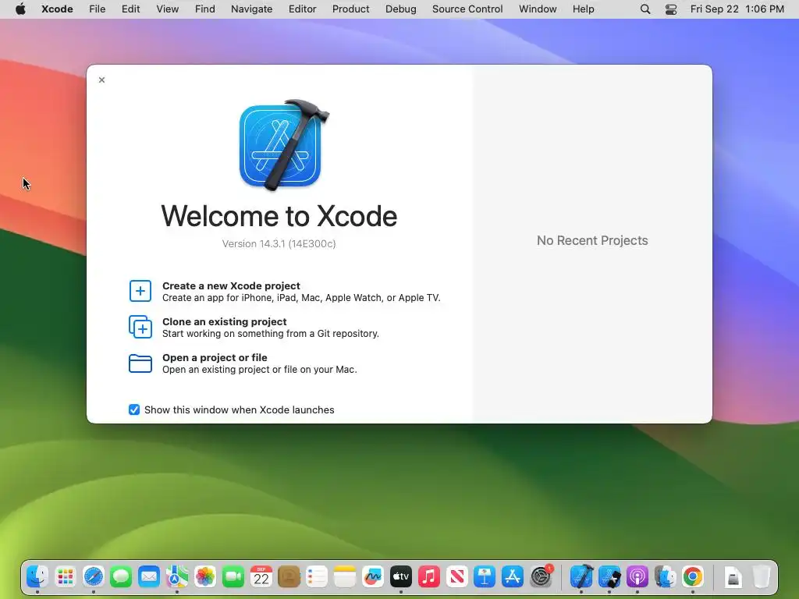Open Freeform from the dock
This screenshot has height=599, width=799.
click(372, 576)
